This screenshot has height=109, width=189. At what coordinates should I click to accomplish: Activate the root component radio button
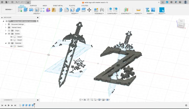click(x=38, y=21)
